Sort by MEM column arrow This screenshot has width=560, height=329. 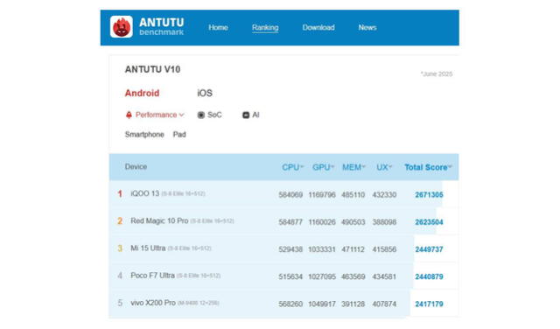[x=364, y=167]
